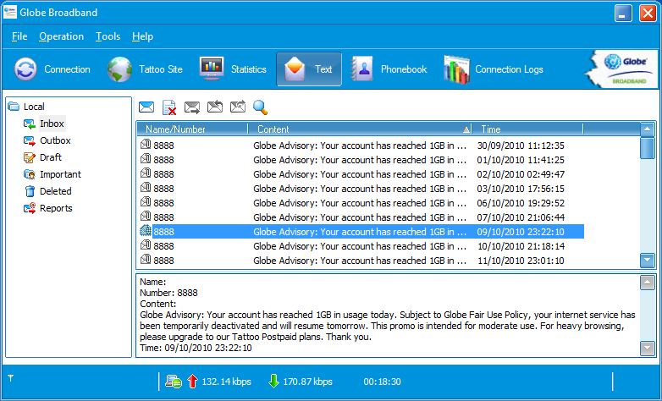Viewport: 662px width, 401px height.
Task: Open Connection Logs
Action: [x=494, y=69]
